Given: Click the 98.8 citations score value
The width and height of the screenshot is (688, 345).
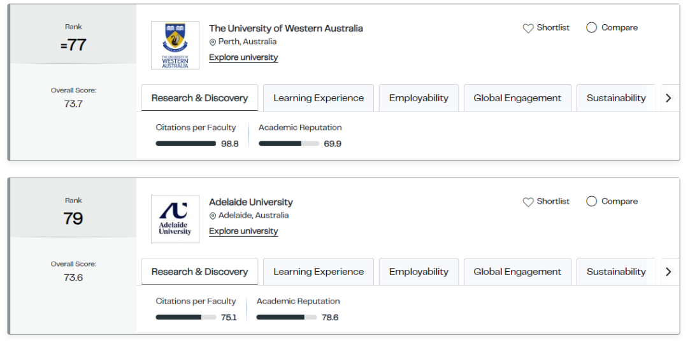Looking at the screenshot, I should tap(230, 144).
